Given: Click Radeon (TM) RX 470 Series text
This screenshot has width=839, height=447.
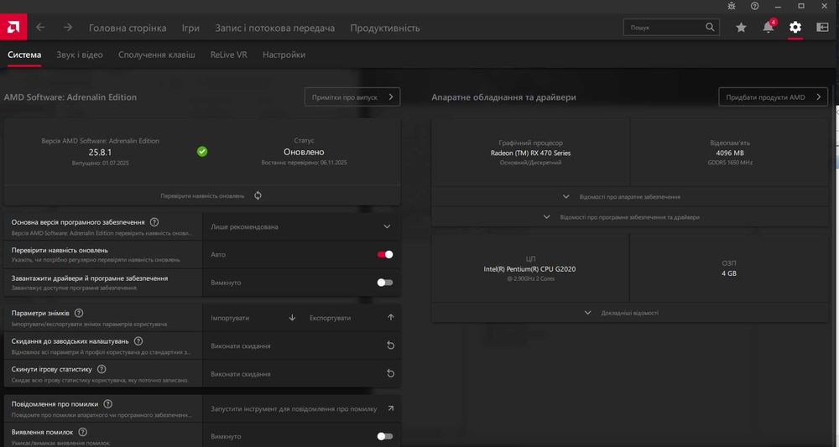Looking at the screenshot, I should point(531,153).
